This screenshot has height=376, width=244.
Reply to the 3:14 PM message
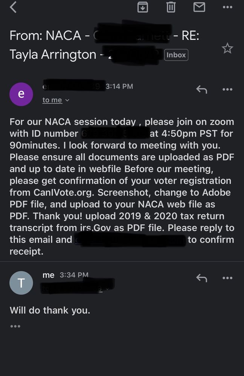(202, 89)
